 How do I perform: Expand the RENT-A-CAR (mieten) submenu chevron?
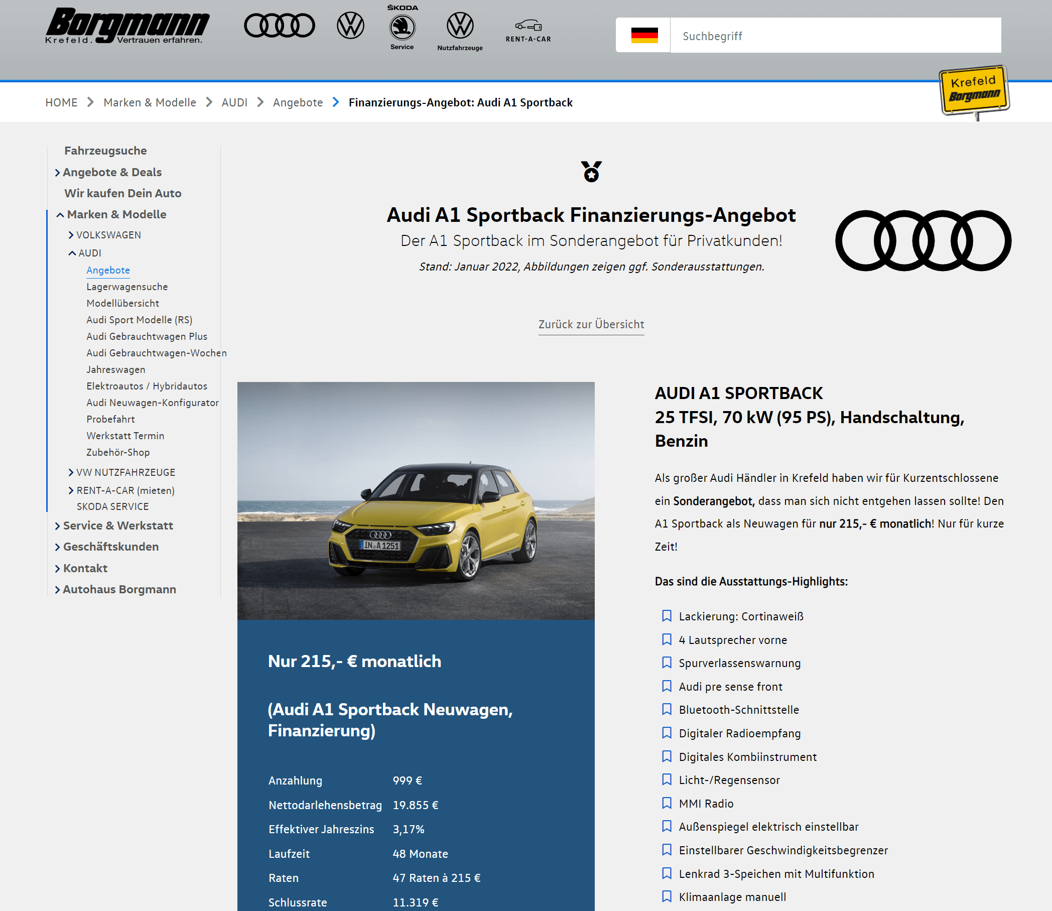point(71,490)
